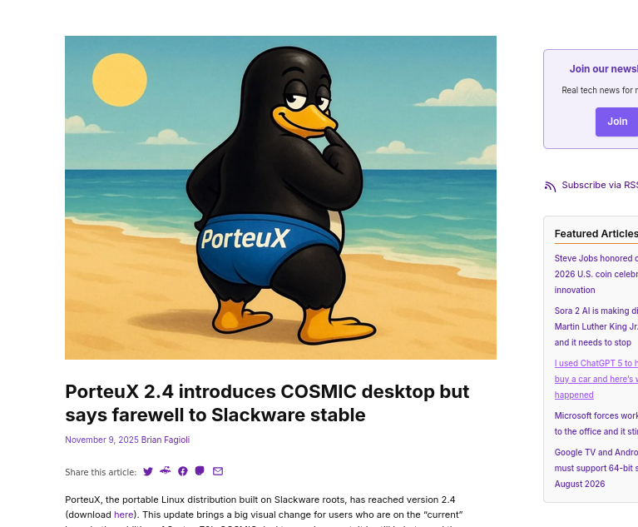Open the Subscribe via RSS link
The width and height of the screenshot is (638, 527).
tap(599, 185)
